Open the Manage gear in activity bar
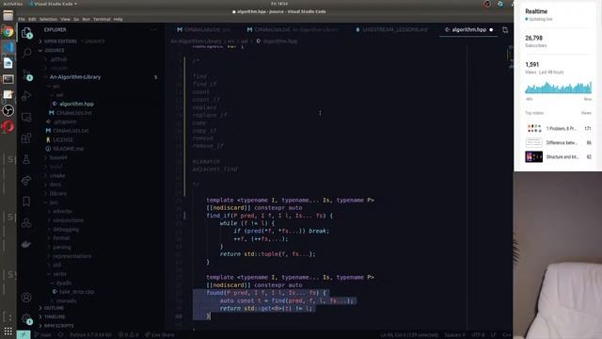 click(x=26, y=318)
